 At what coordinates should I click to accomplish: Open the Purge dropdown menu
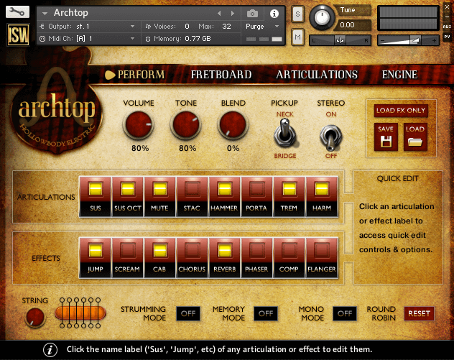pyautogui.click(x=277, y=27)
